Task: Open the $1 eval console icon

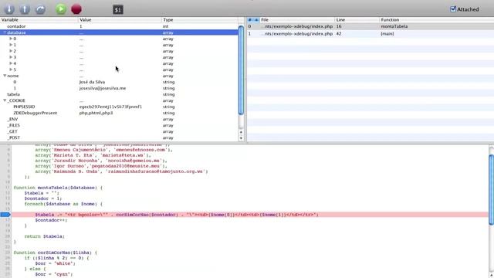Action: click(x=118, y=9)
